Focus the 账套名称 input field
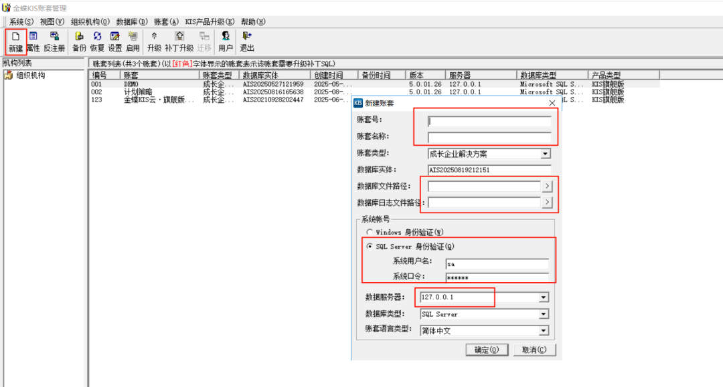 (x=489, y=137)
